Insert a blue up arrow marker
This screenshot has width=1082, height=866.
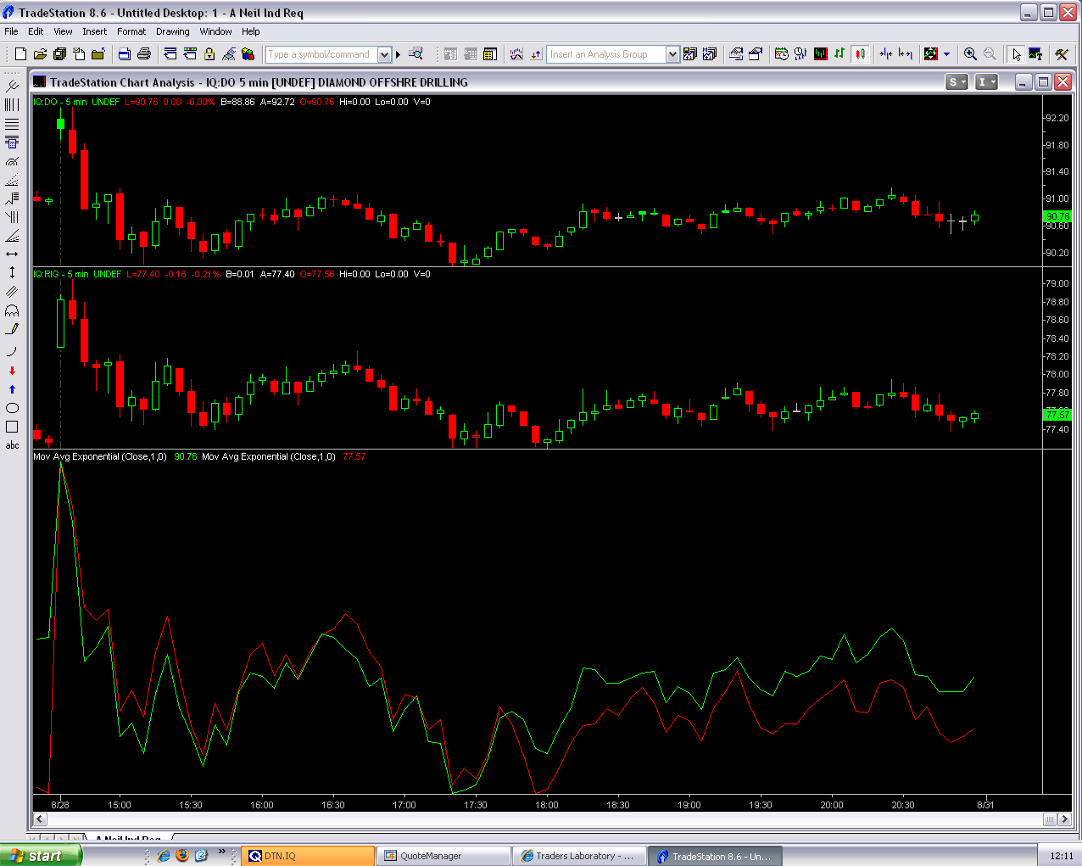point(12,389)
